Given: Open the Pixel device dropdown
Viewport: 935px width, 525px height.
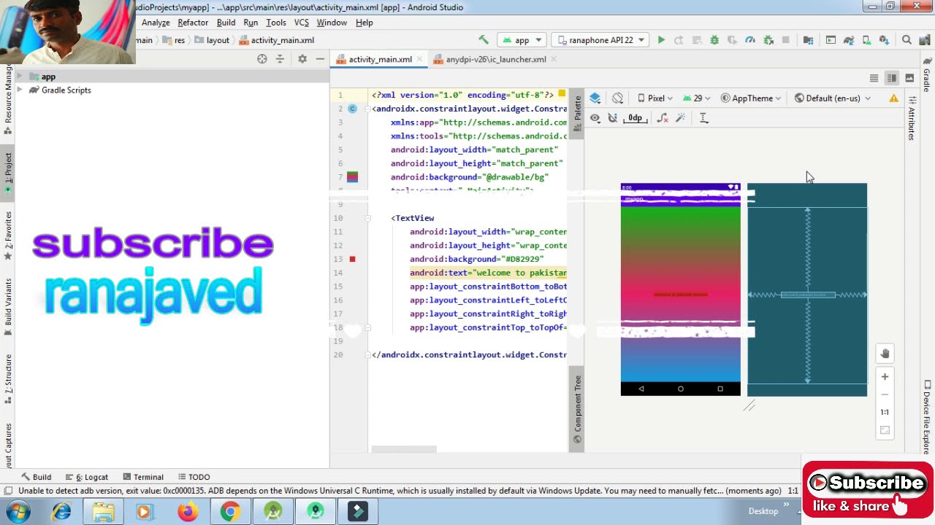Looking at the screenshot, I should pos(655,98).
